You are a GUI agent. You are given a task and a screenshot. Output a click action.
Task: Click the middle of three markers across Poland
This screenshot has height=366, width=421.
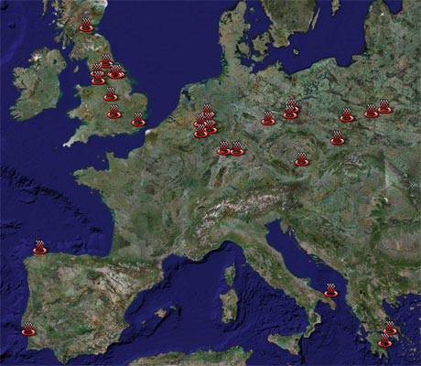[x=371, y=111]
